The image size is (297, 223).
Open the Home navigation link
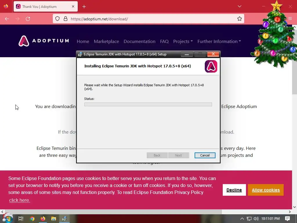point(83,41)
